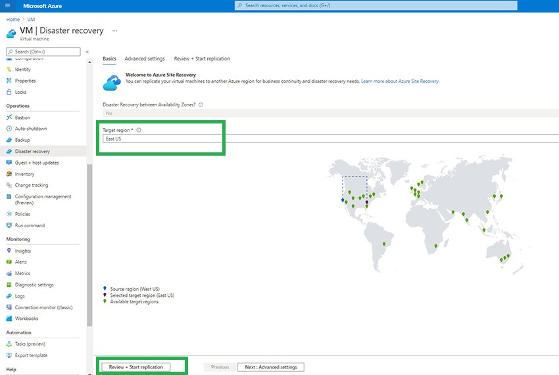This screenshot has width=559, height=375.
Task: Click the Target region info icon
Action: pyautogui.click(x=139, y=130)
